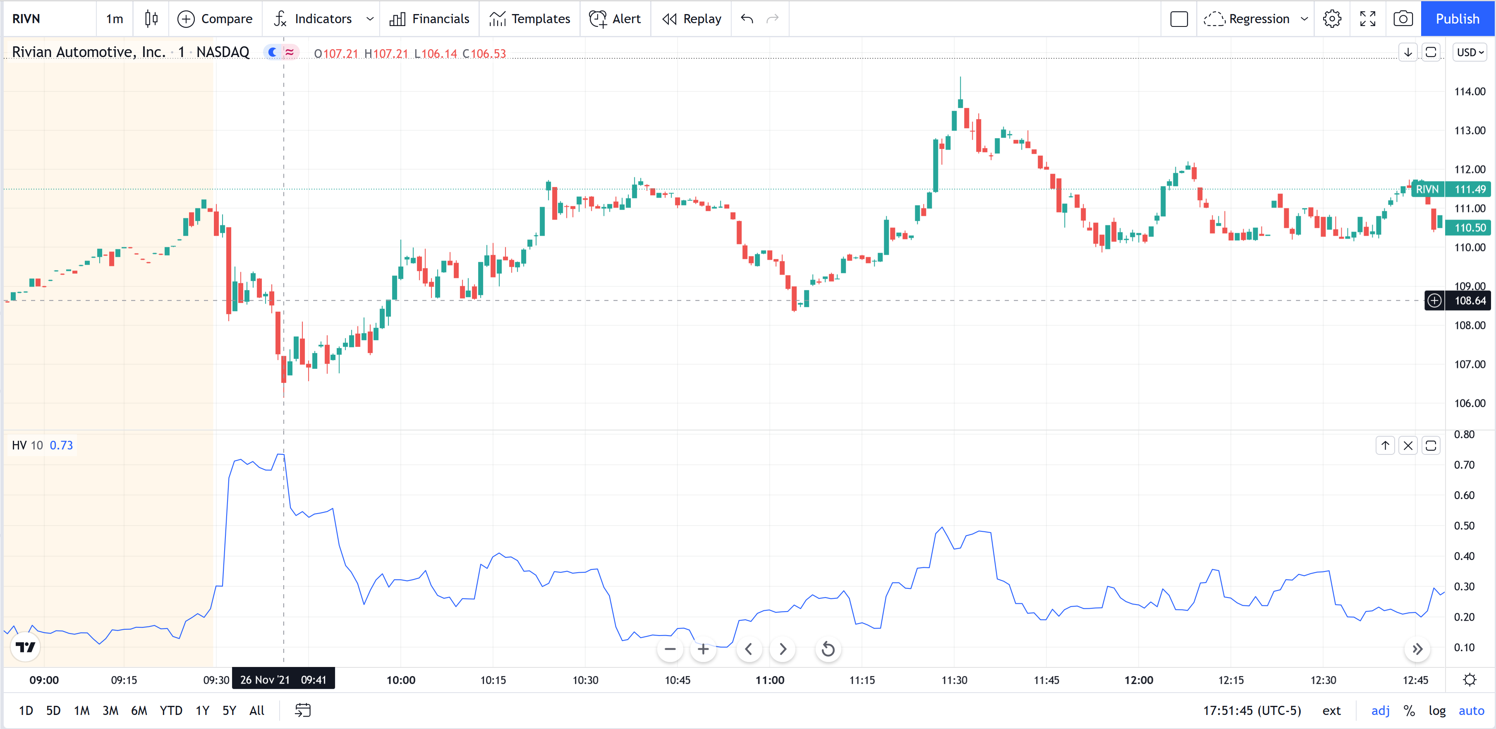This screenshot has height=729, width=1496.
Task: Create a new Alert
Action: [615, 19]
